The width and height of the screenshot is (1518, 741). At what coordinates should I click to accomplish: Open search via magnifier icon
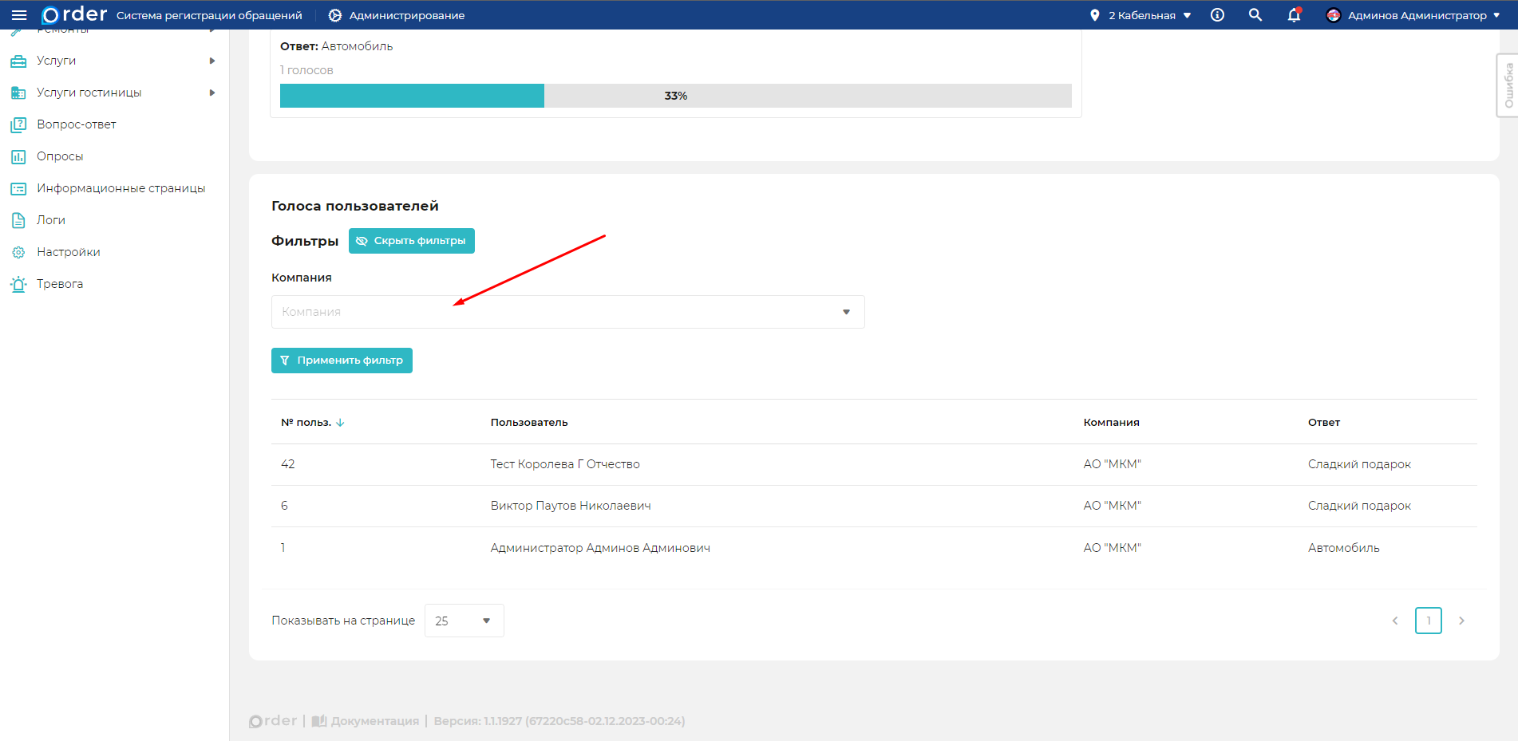[x=1255, y=15]
